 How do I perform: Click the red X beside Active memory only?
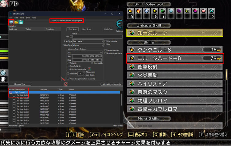click(89, 69)
